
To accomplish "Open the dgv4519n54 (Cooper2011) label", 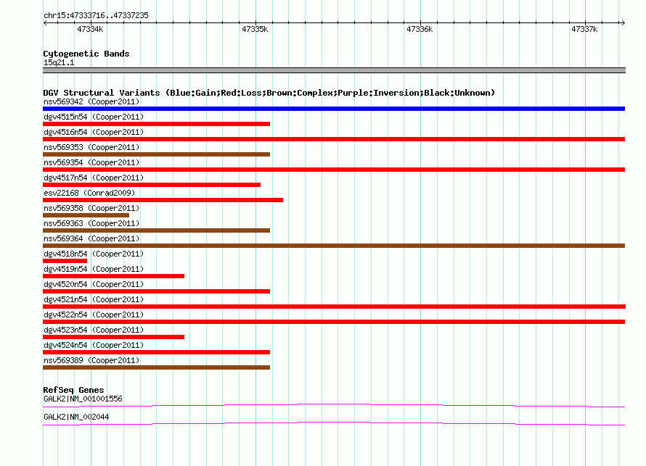I will [94, 269].
